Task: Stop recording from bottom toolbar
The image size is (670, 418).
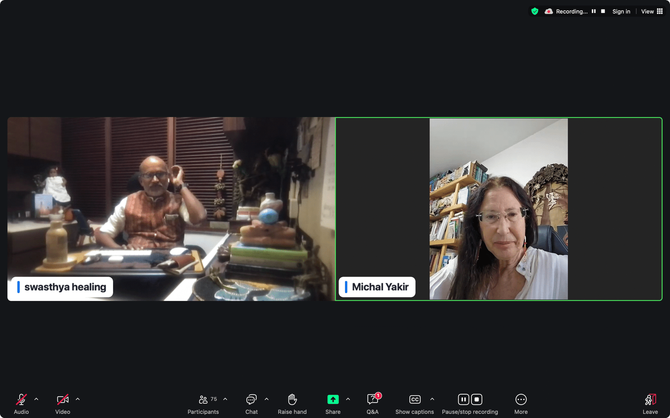Action: tap(477, 400)
